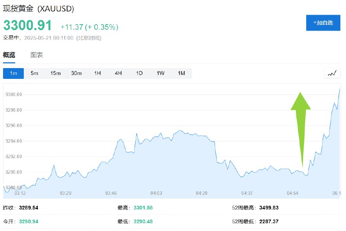Click the 52周最高 value 3499.83

pos(269,208)
